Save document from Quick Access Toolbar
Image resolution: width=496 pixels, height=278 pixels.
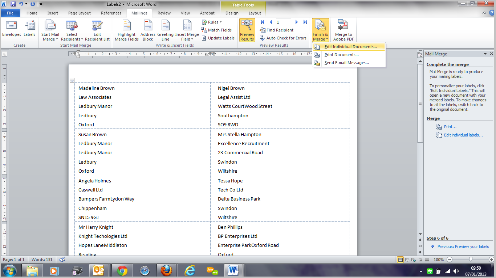[13, 4]
